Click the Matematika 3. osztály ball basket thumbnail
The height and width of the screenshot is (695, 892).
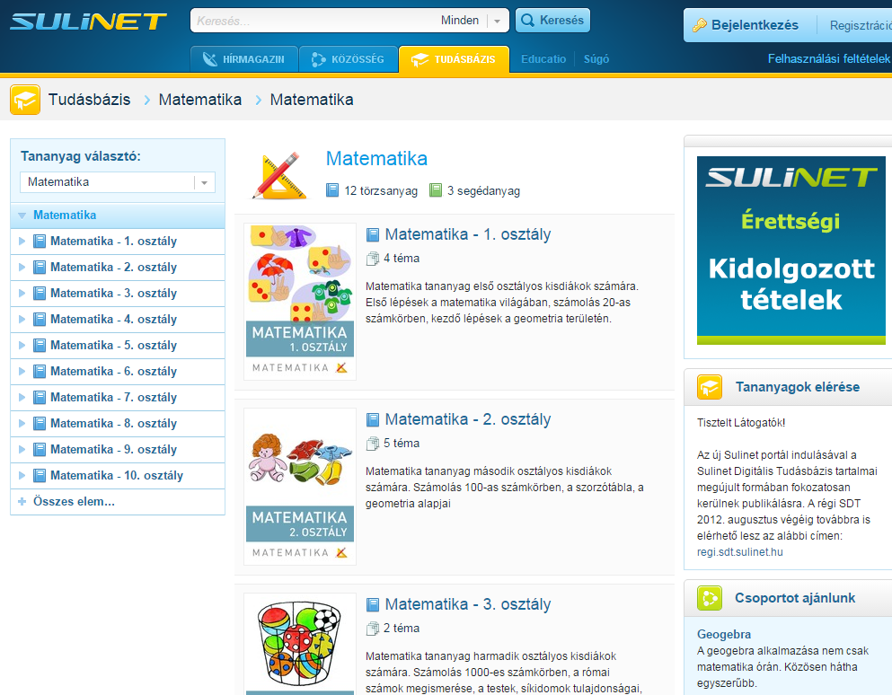coord(300,644)
